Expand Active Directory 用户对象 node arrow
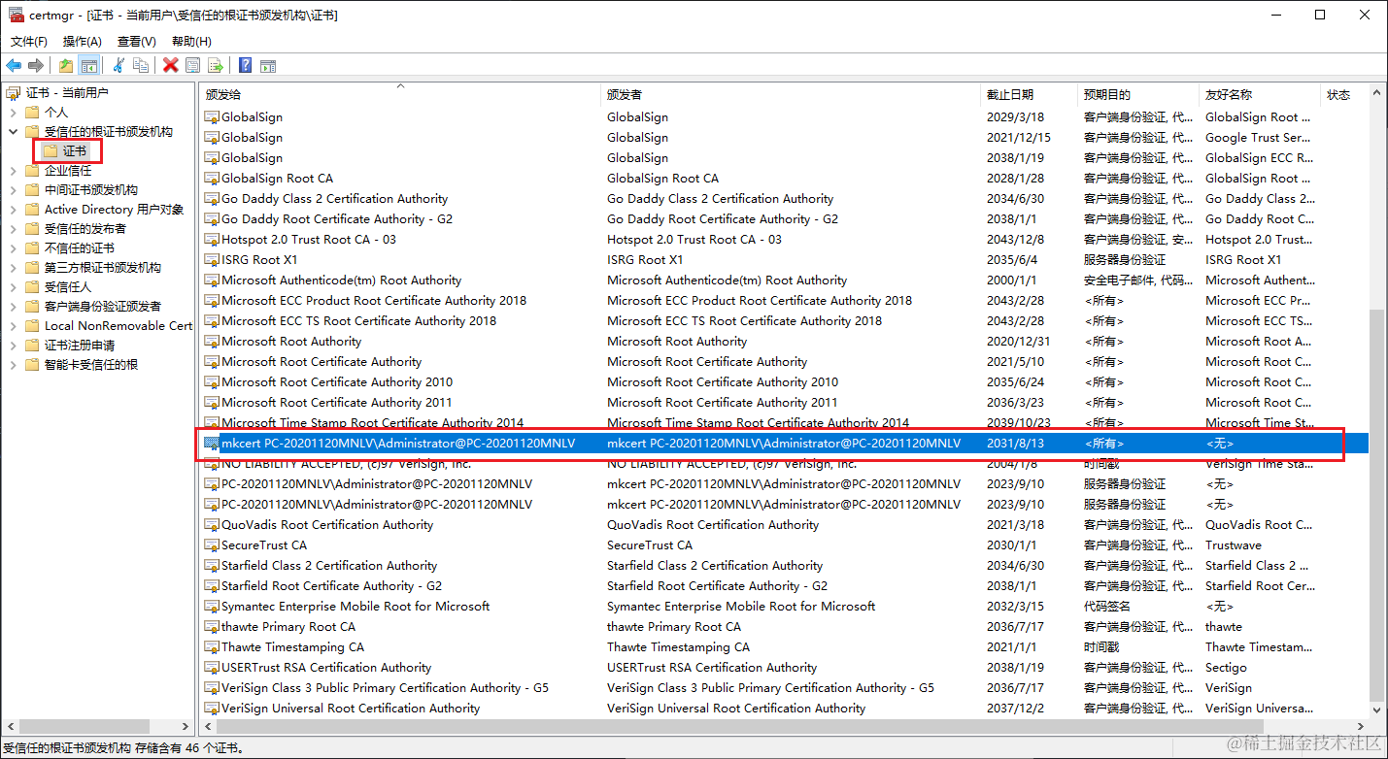Viewport: 1388px width, 759px height. [x=13, y=210]
